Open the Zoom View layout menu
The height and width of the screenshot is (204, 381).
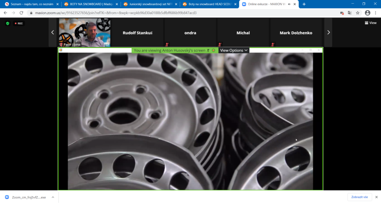(371, 23)
